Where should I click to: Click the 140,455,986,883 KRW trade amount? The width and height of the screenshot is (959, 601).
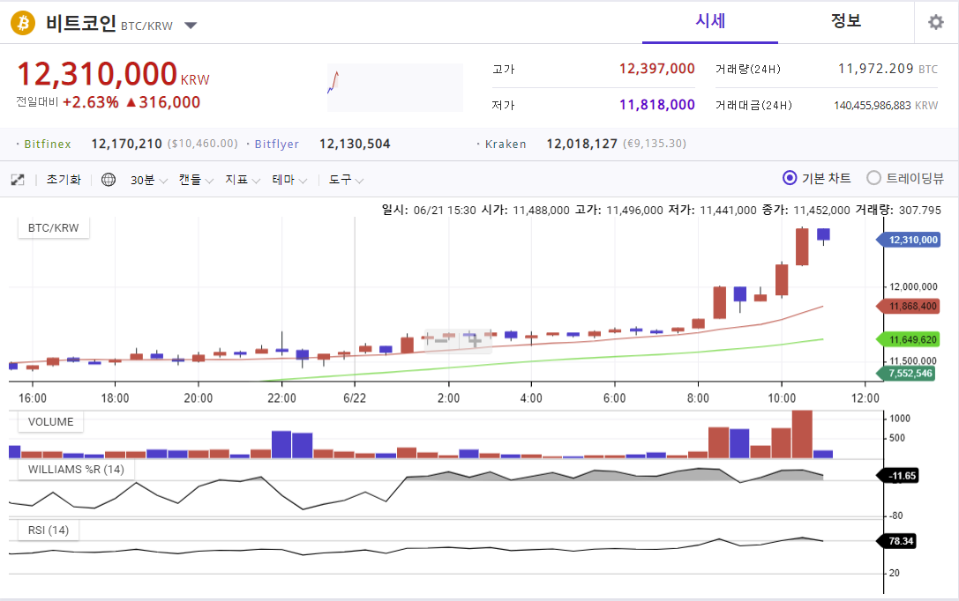[886, 105]
